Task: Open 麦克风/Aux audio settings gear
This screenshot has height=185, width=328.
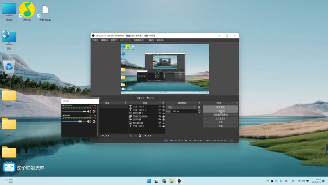Action: click(x=94, y=111)
